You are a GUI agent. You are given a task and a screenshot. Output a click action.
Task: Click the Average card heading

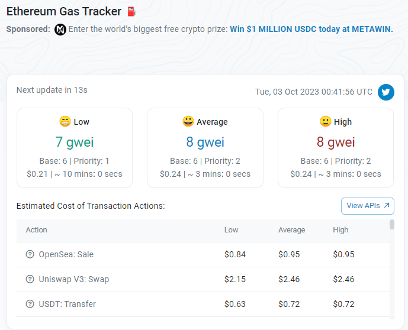(212, 122)
